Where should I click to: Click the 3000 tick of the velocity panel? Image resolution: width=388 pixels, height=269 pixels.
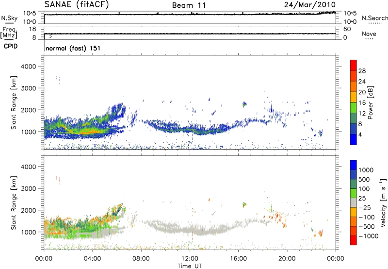tap(28, 188)
